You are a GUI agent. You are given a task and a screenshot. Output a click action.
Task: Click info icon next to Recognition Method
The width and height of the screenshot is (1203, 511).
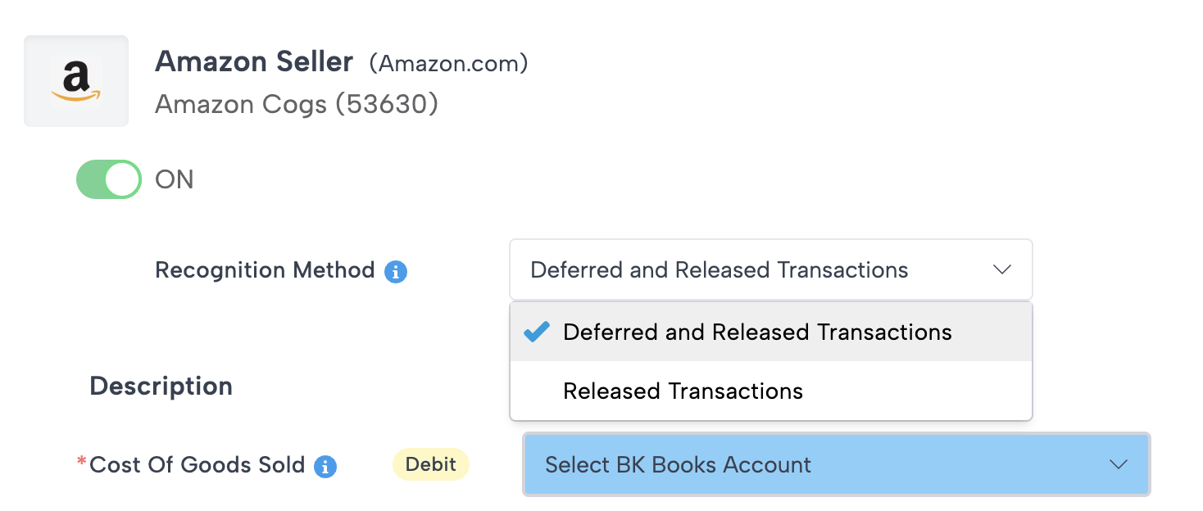(x=396, y=271)
